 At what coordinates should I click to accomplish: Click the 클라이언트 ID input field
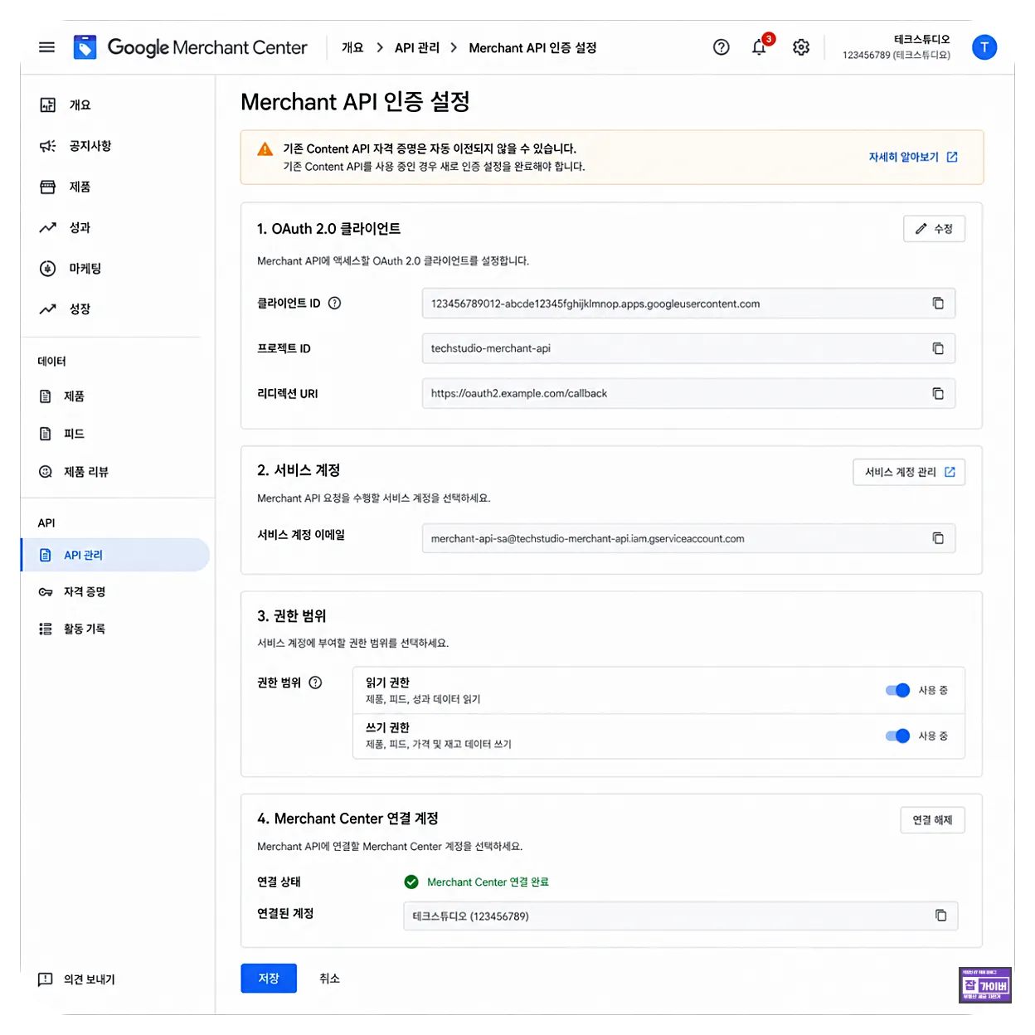click(688, 304)
